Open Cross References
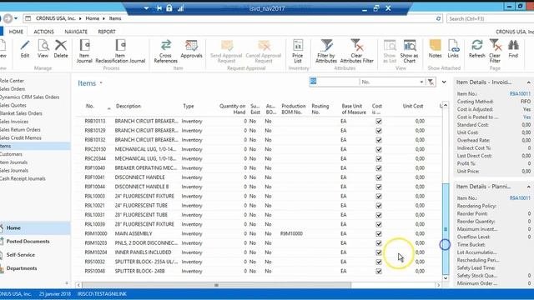534x300 pixels. pyautogui.click(x=165, y=51)
